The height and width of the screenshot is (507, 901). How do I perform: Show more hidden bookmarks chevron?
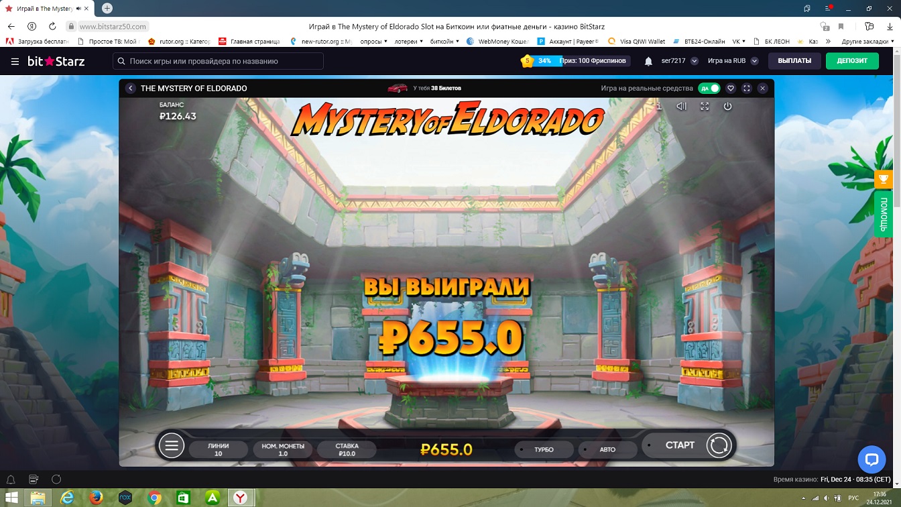[x=829, y=42]
